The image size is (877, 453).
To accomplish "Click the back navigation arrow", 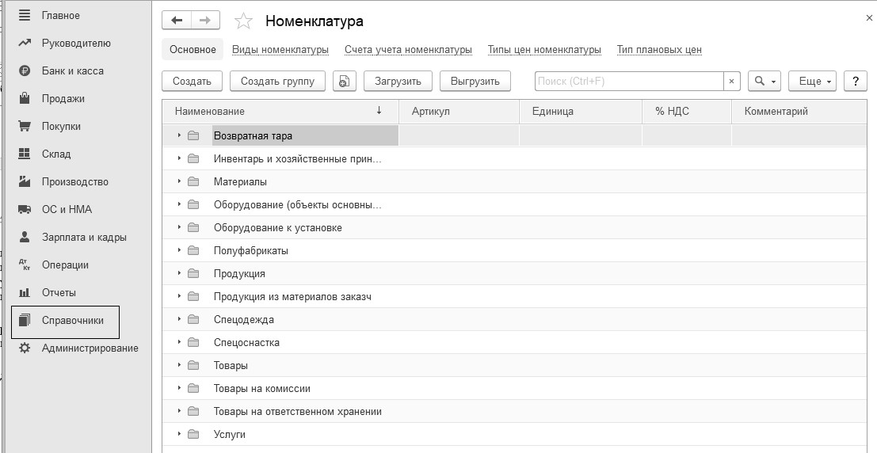I will [177, 21].
